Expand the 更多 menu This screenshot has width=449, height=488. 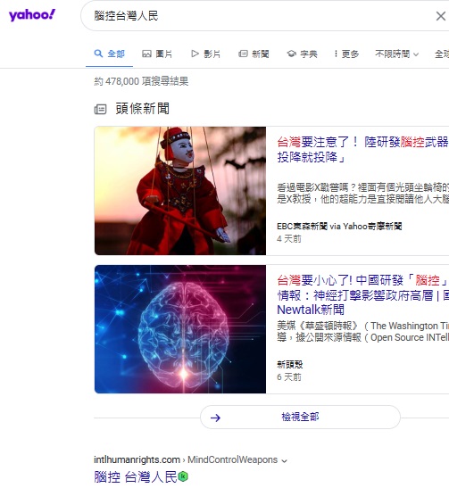(x=346, y=54)
